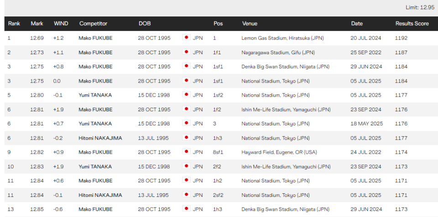Sort by the WIND column header

(61, 24)
